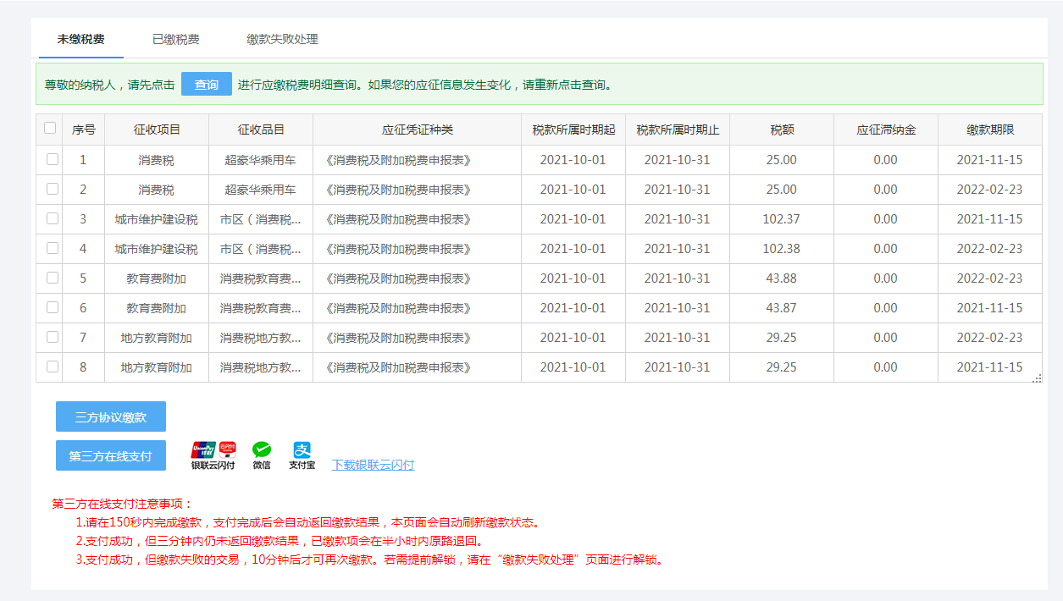
Task: Click the 第三方在线支付 button
Action: (x=111, y=455)
